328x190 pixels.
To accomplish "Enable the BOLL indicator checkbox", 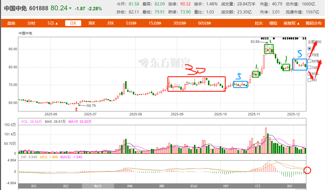I will [309, 74].
